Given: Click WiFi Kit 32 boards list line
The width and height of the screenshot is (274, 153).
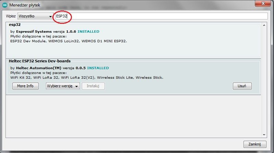Looking at the screenshot, I should 87,78.
